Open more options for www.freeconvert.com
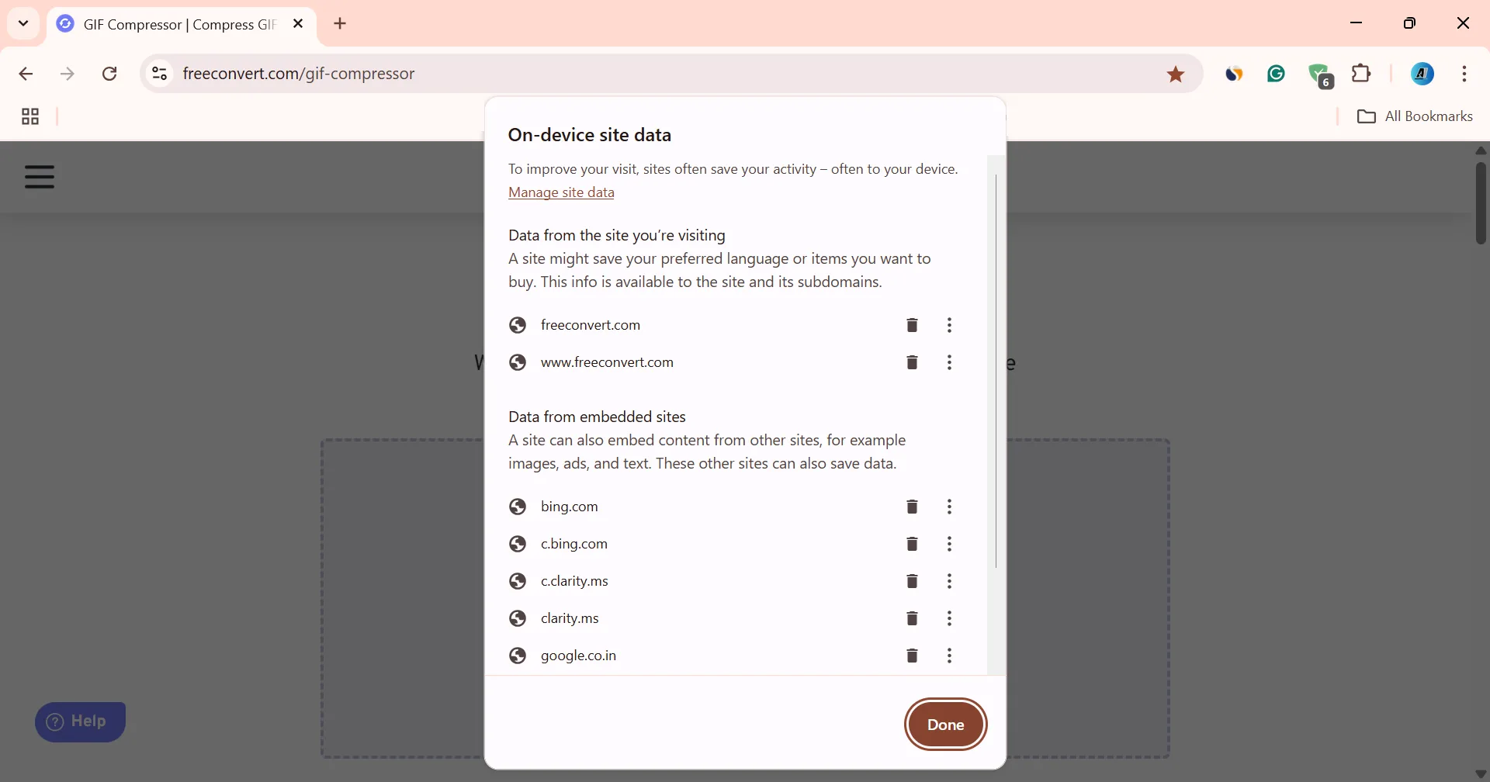1490x782 pixels. click(x=950, y=362)
